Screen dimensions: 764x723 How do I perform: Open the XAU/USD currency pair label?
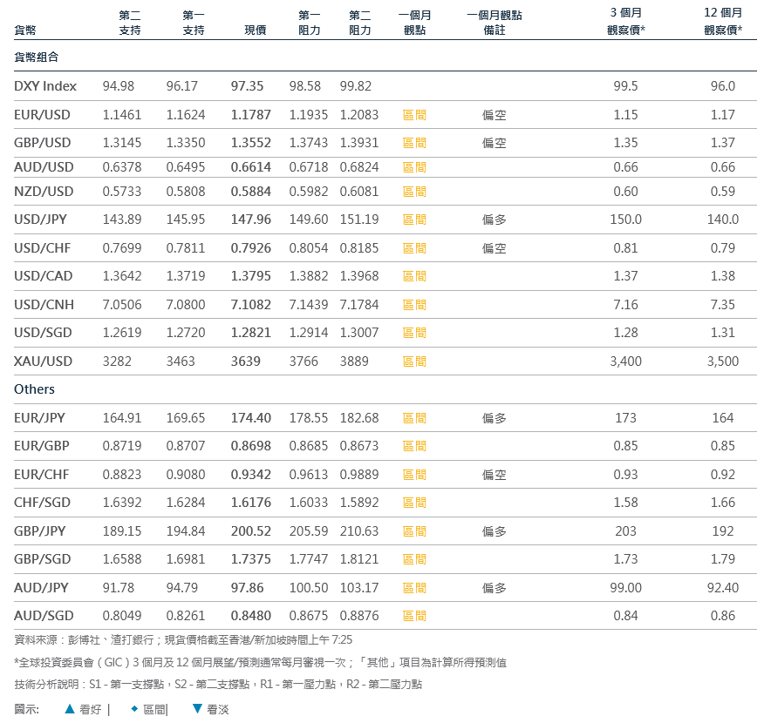click(x=44, y=361)
